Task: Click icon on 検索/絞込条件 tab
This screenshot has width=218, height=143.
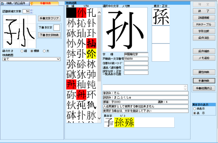Action: pos(2,3)
